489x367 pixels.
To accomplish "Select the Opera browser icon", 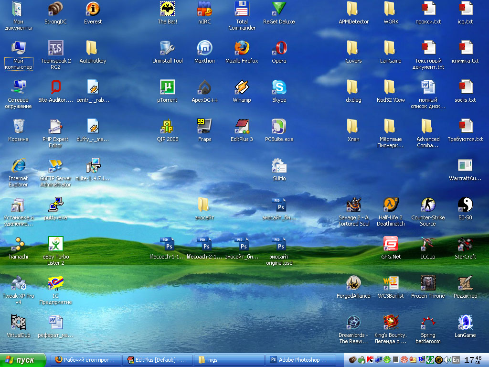I will coord(279,48).
